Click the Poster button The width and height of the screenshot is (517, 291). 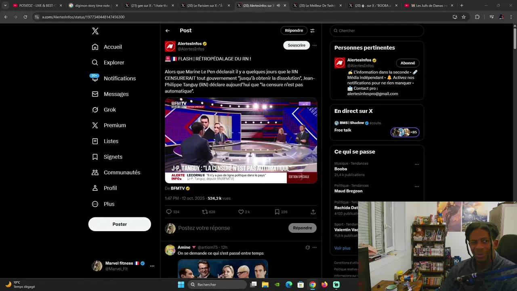pos(120,224)
